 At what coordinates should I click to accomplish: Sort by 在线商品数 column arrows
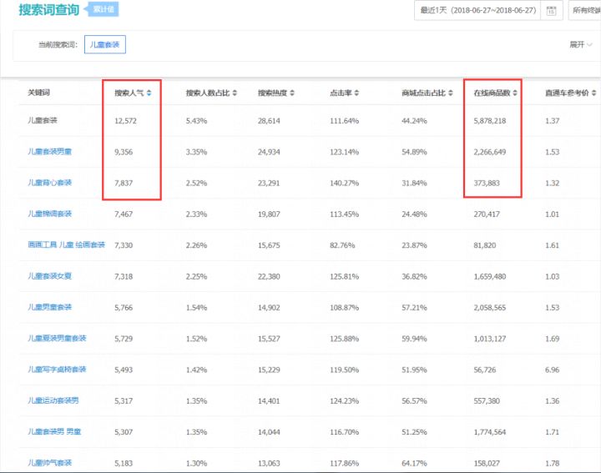515,93
